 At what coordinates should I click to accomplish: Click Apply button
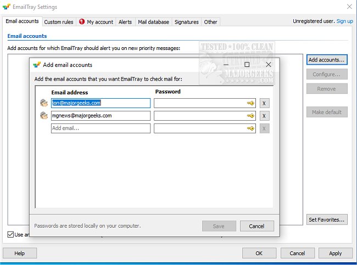coord(336,253)
